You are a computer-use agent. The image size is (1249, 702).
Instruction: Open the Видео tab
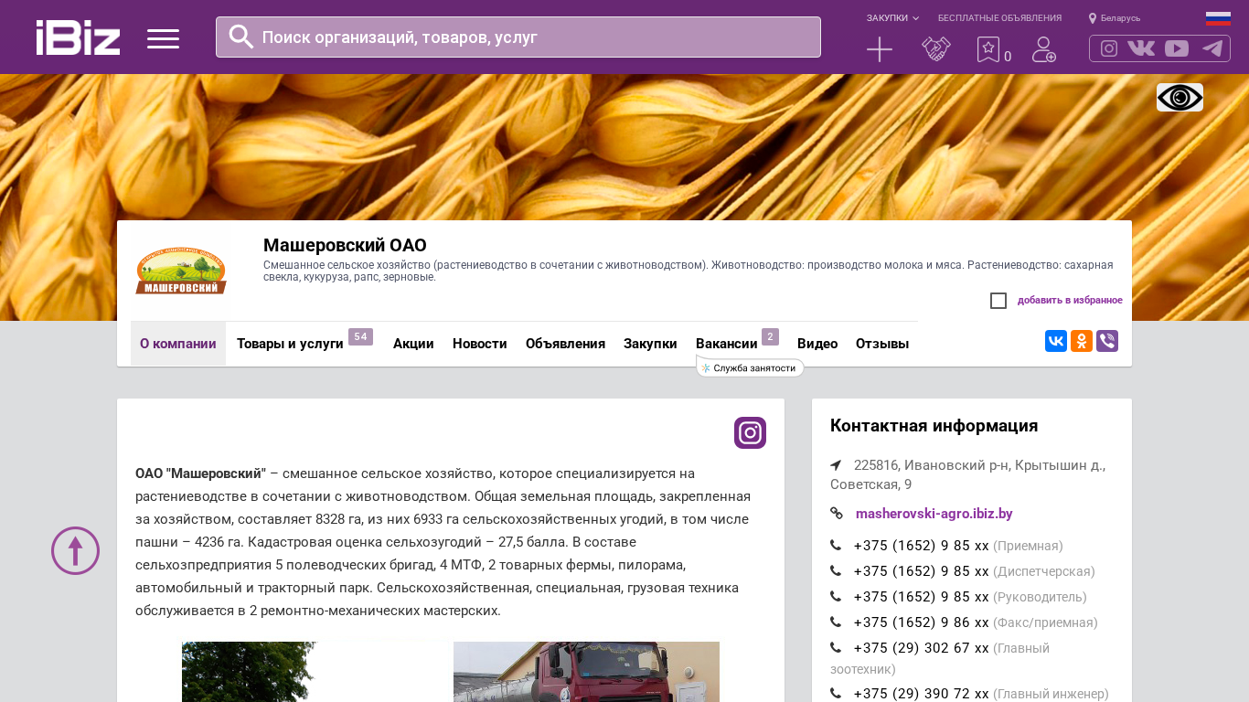[817, 344]
